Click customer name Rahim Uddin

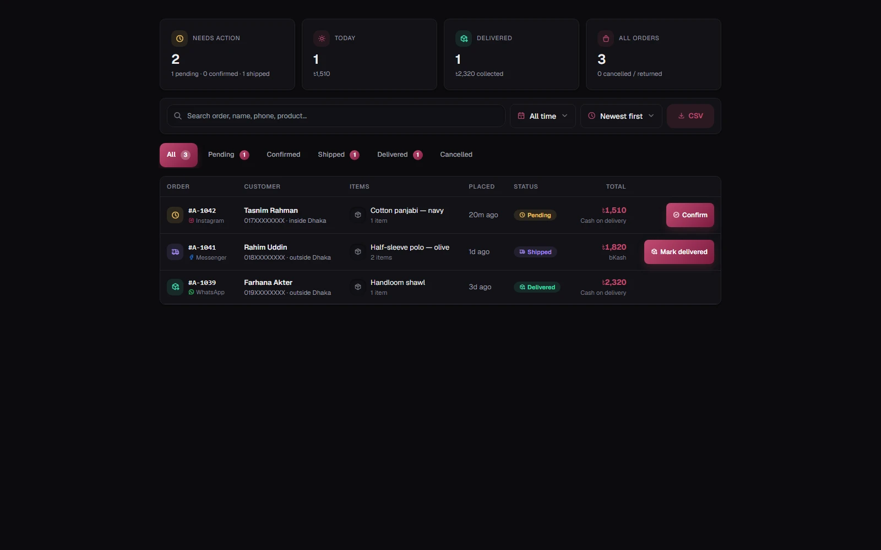(265, 248)
